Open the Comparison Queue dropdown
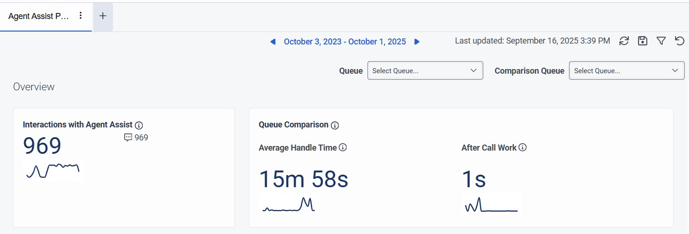Image resolution: width=689 pixels, height=234 pixels. pyautogui.click(x=626, y=71)
